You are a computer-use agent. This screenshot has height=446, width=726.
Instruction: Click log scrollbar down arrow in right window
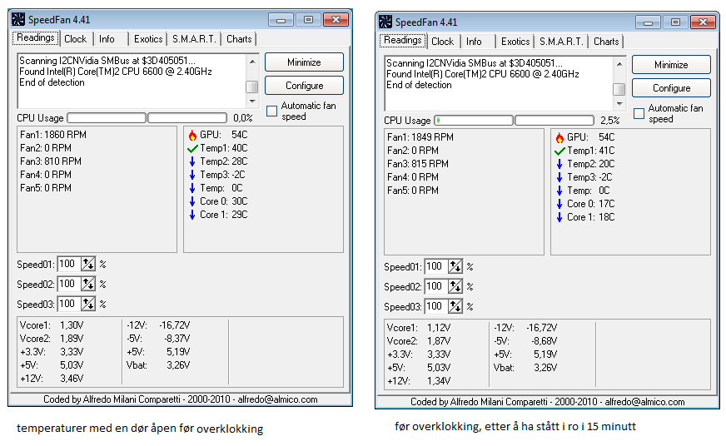619,103
